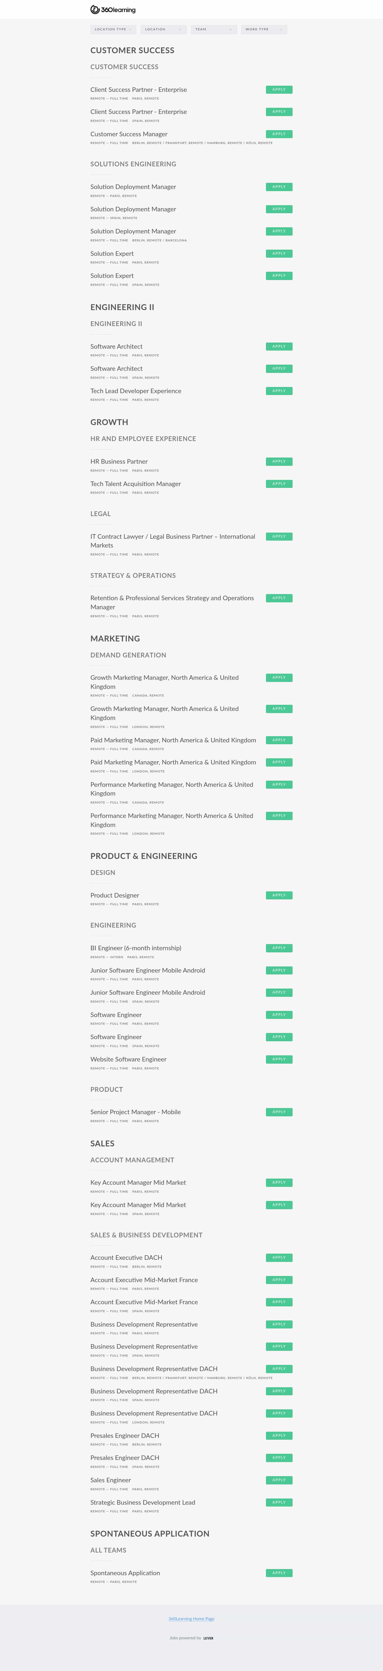This screenshot has width=383, height=1671.
Task: Open Senior Project Manager - Mobile listing
Action: (135, 1112)
